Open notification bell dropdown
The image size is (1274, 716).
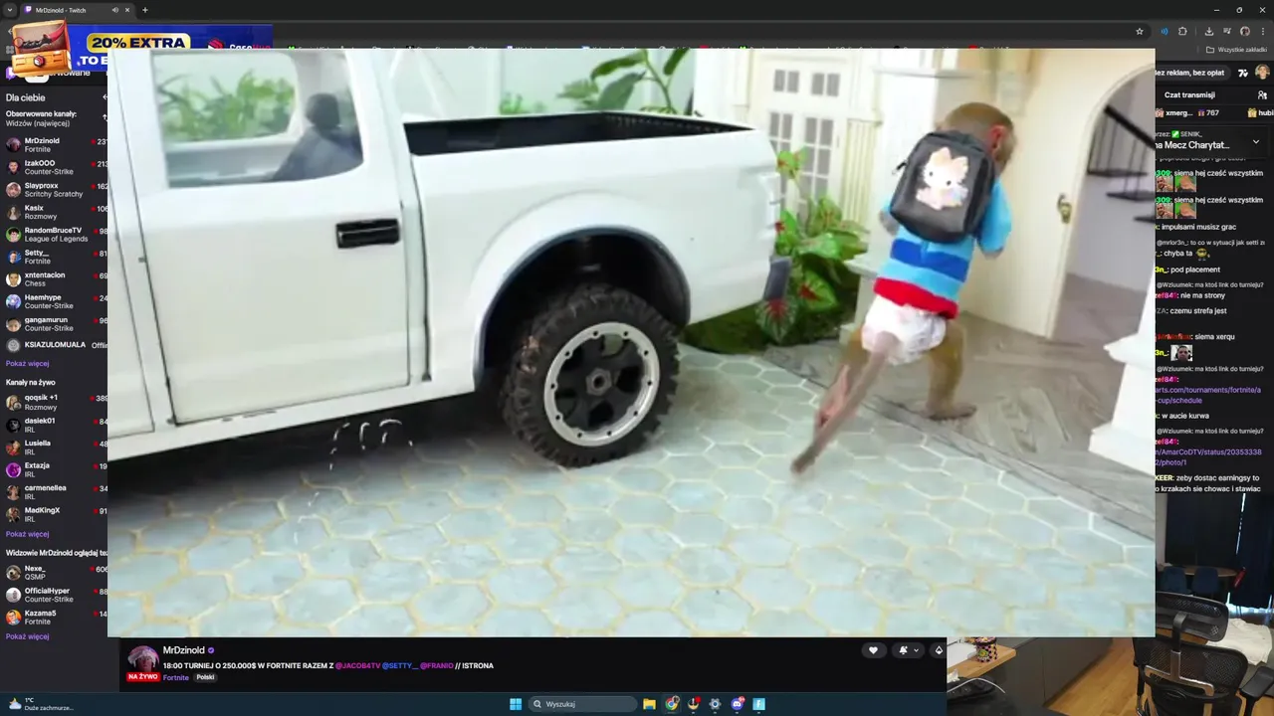tap(909, 650)
